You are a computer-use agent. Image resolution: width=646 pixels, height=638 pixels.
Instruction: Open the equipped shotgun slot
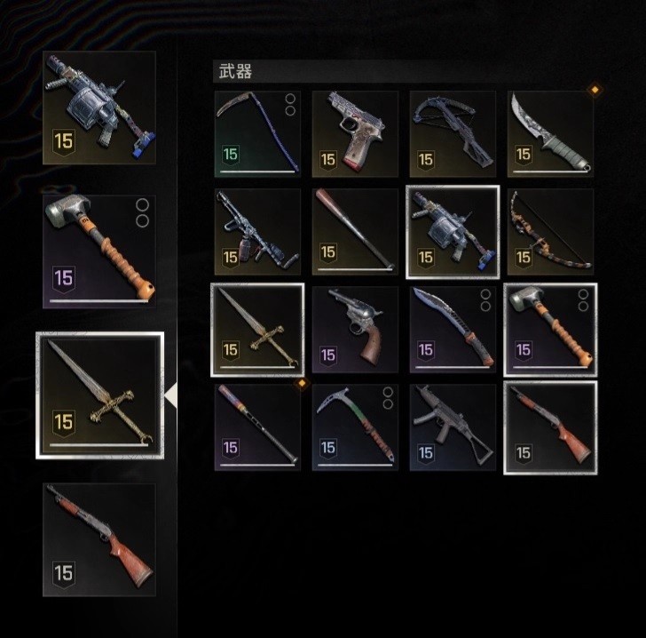click(99, 539)
